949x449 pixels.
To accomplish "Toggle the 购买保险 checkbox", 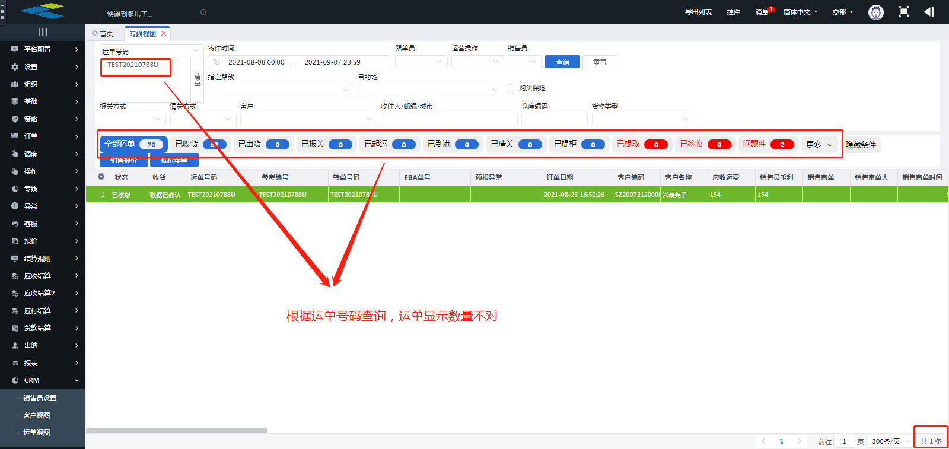I will pyautogui.click(x=511, y=88).
